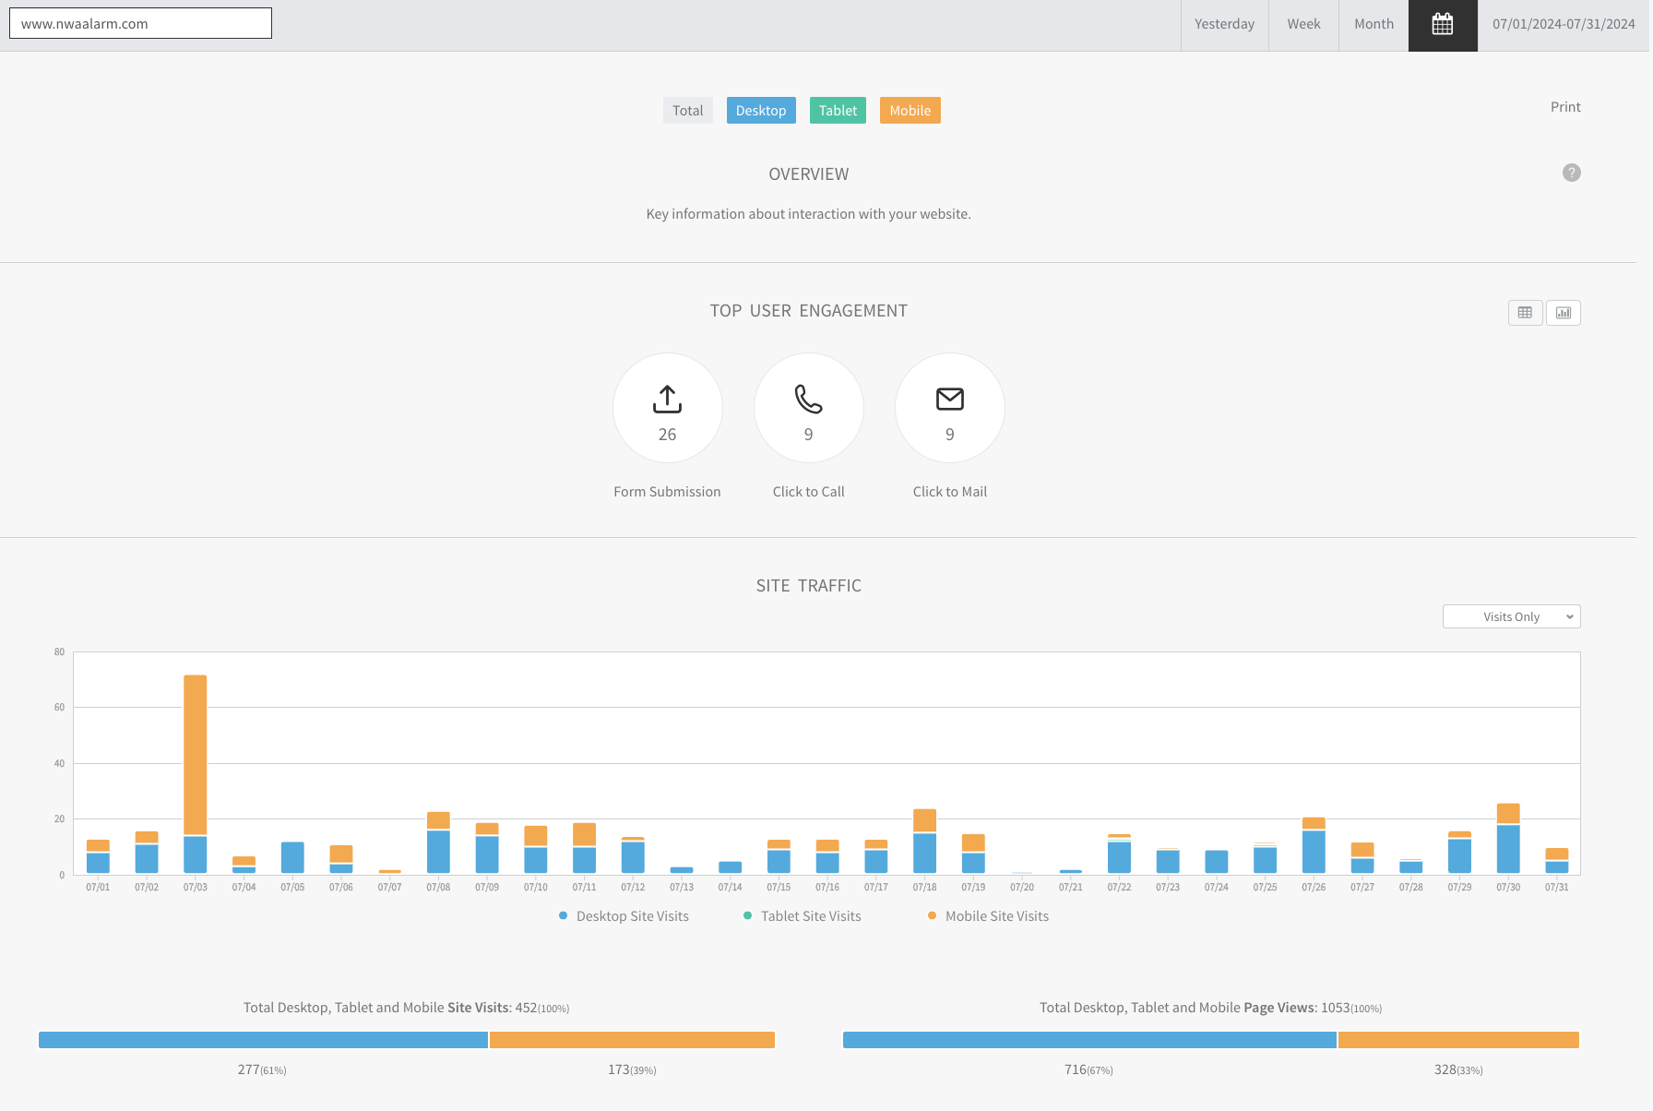Screen dimensions: 1653x1111
Task: Open the calendar date picker icon
Action: pos(1442,25)
